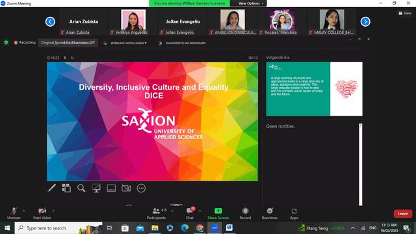The height and width of the screenshot is (234, 416).
Task: Click the black screen monitor icon
Action: click(x=96, y=188)
